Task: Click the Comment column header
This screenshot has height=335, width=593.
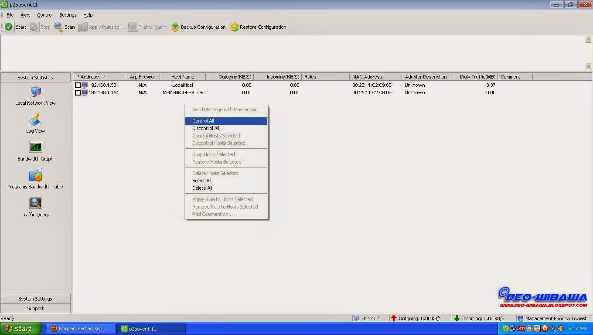Action: 515,77
